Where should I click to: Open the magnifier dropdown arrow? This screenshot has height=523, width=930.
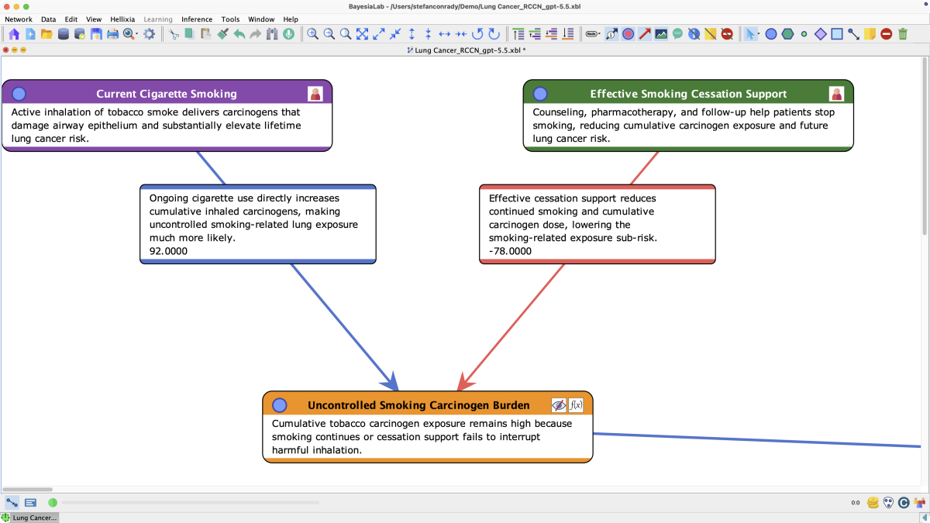coord(137,34)
